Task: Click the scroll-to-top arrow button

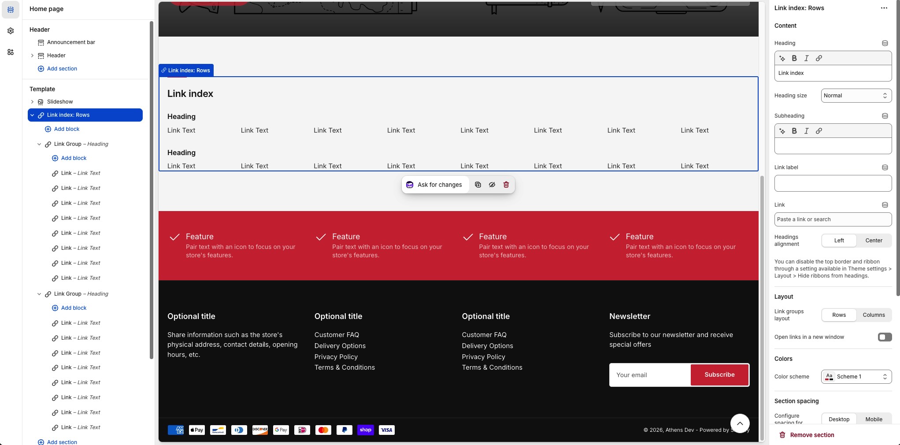Action: pyautogui.click(x=740, y=423)
